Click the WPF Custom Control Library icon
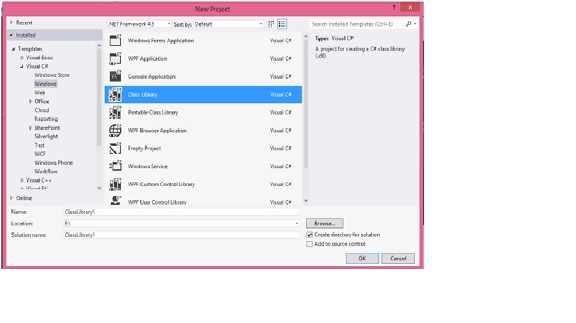This screenshot has height=323, width=576. click(x=115, y=184)
